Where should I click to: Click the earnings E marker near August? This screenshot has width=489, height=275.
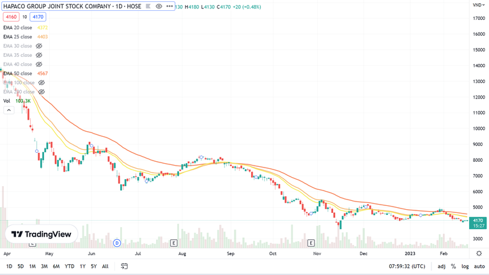click(174, 243)
